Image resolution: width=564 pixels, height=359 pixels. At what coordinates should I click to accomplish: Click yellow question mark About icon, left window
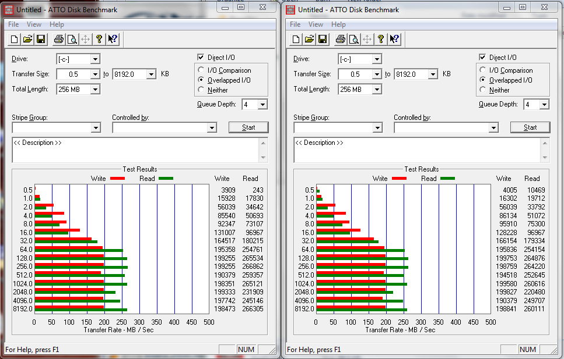tap(99, 39)
